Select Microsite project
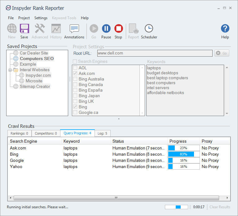 coord(34,81)
